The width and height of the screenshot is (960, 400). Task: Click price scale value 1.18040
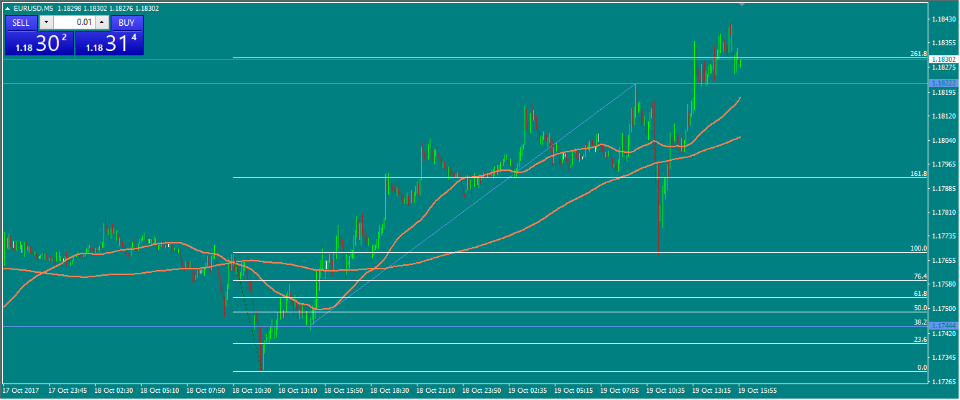pyautogui.click(x=944, y=140)
